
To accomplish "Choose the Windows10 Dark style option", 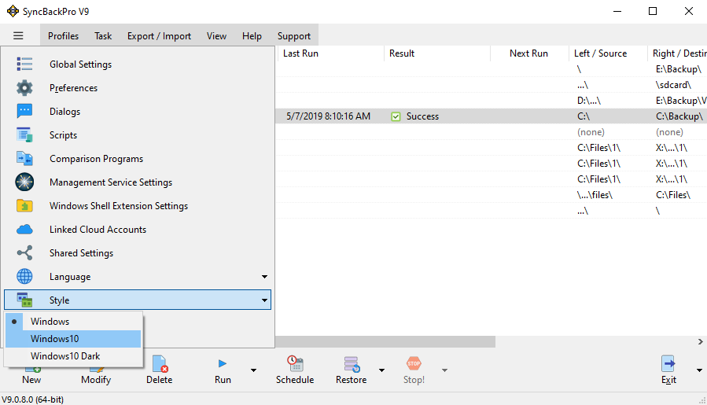I will (74, 355).
